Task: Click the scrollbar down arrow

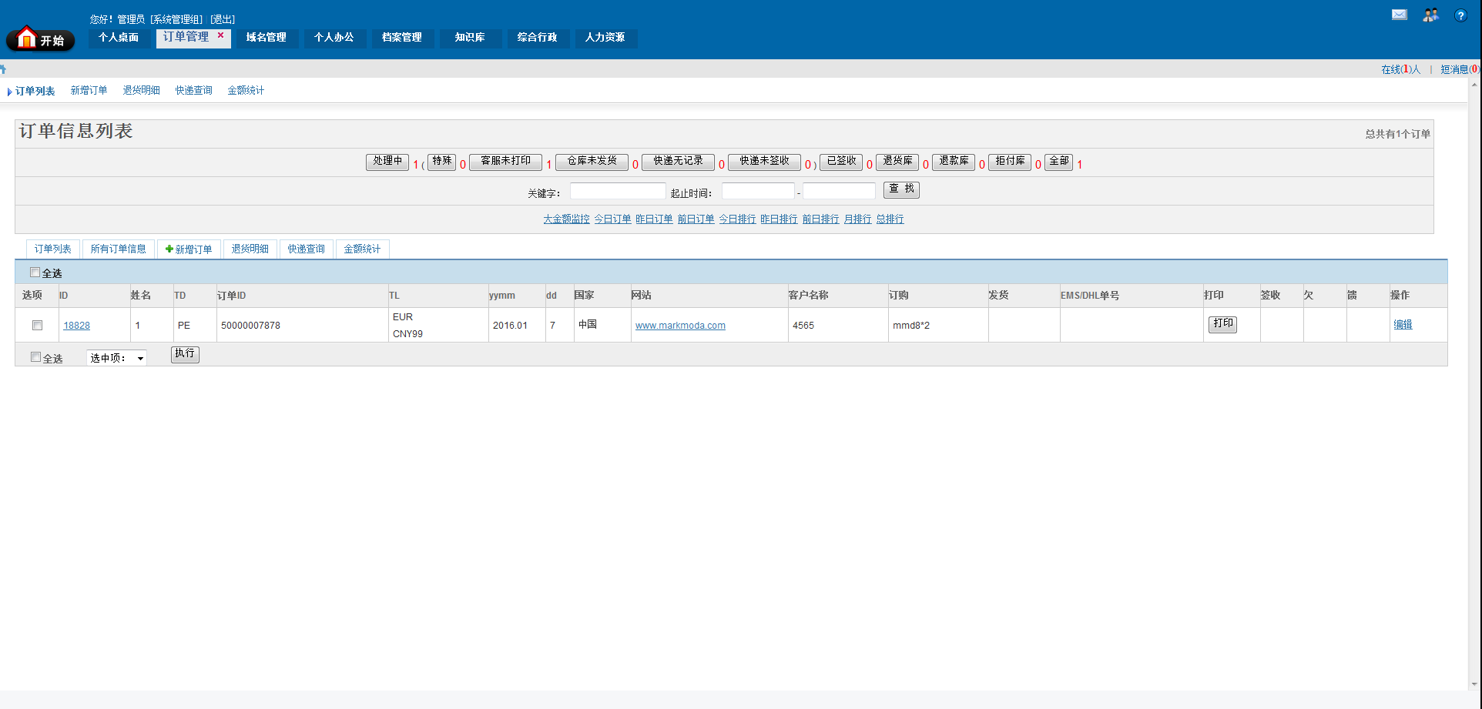Action: 1474,684
